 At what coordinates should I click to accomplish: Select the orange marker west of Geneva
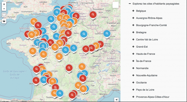[82, 67]
